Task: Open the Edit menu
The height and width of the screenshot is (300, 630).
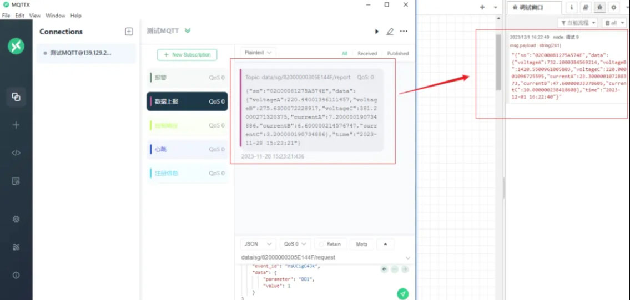Action: tap(19, 16)
